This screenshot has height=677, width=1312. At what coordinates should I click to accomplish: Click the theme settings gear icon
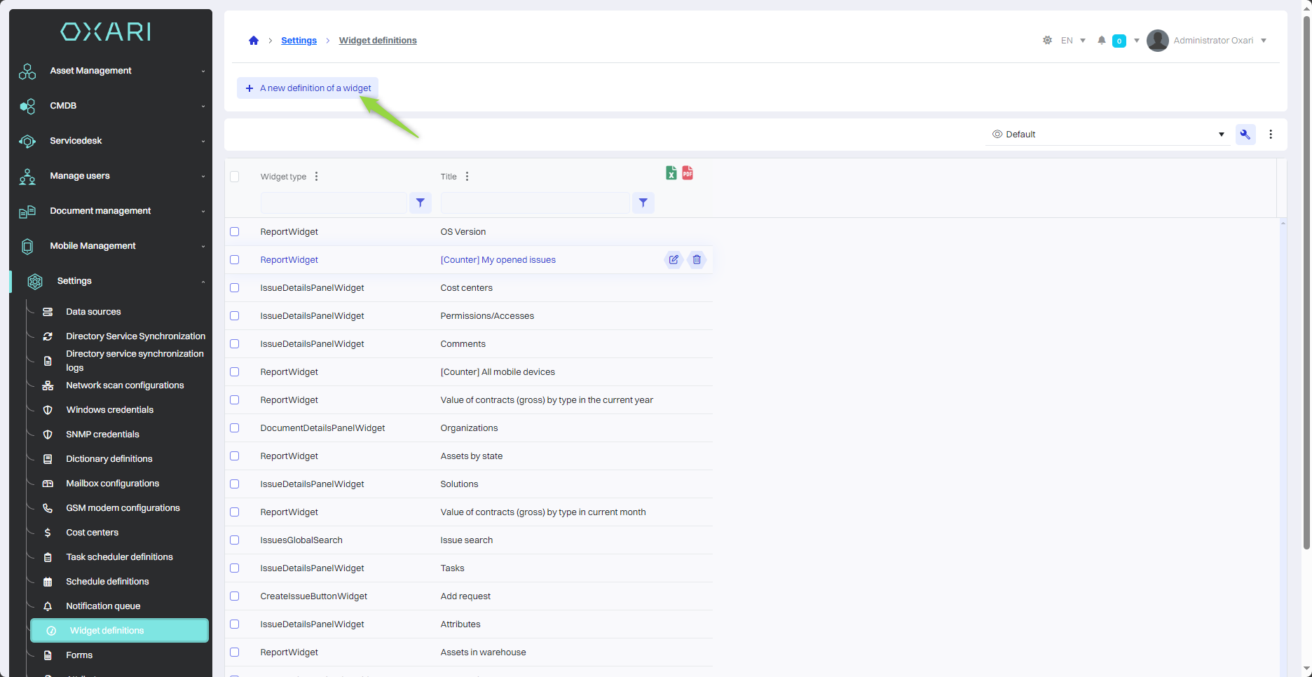point(1047,41)
